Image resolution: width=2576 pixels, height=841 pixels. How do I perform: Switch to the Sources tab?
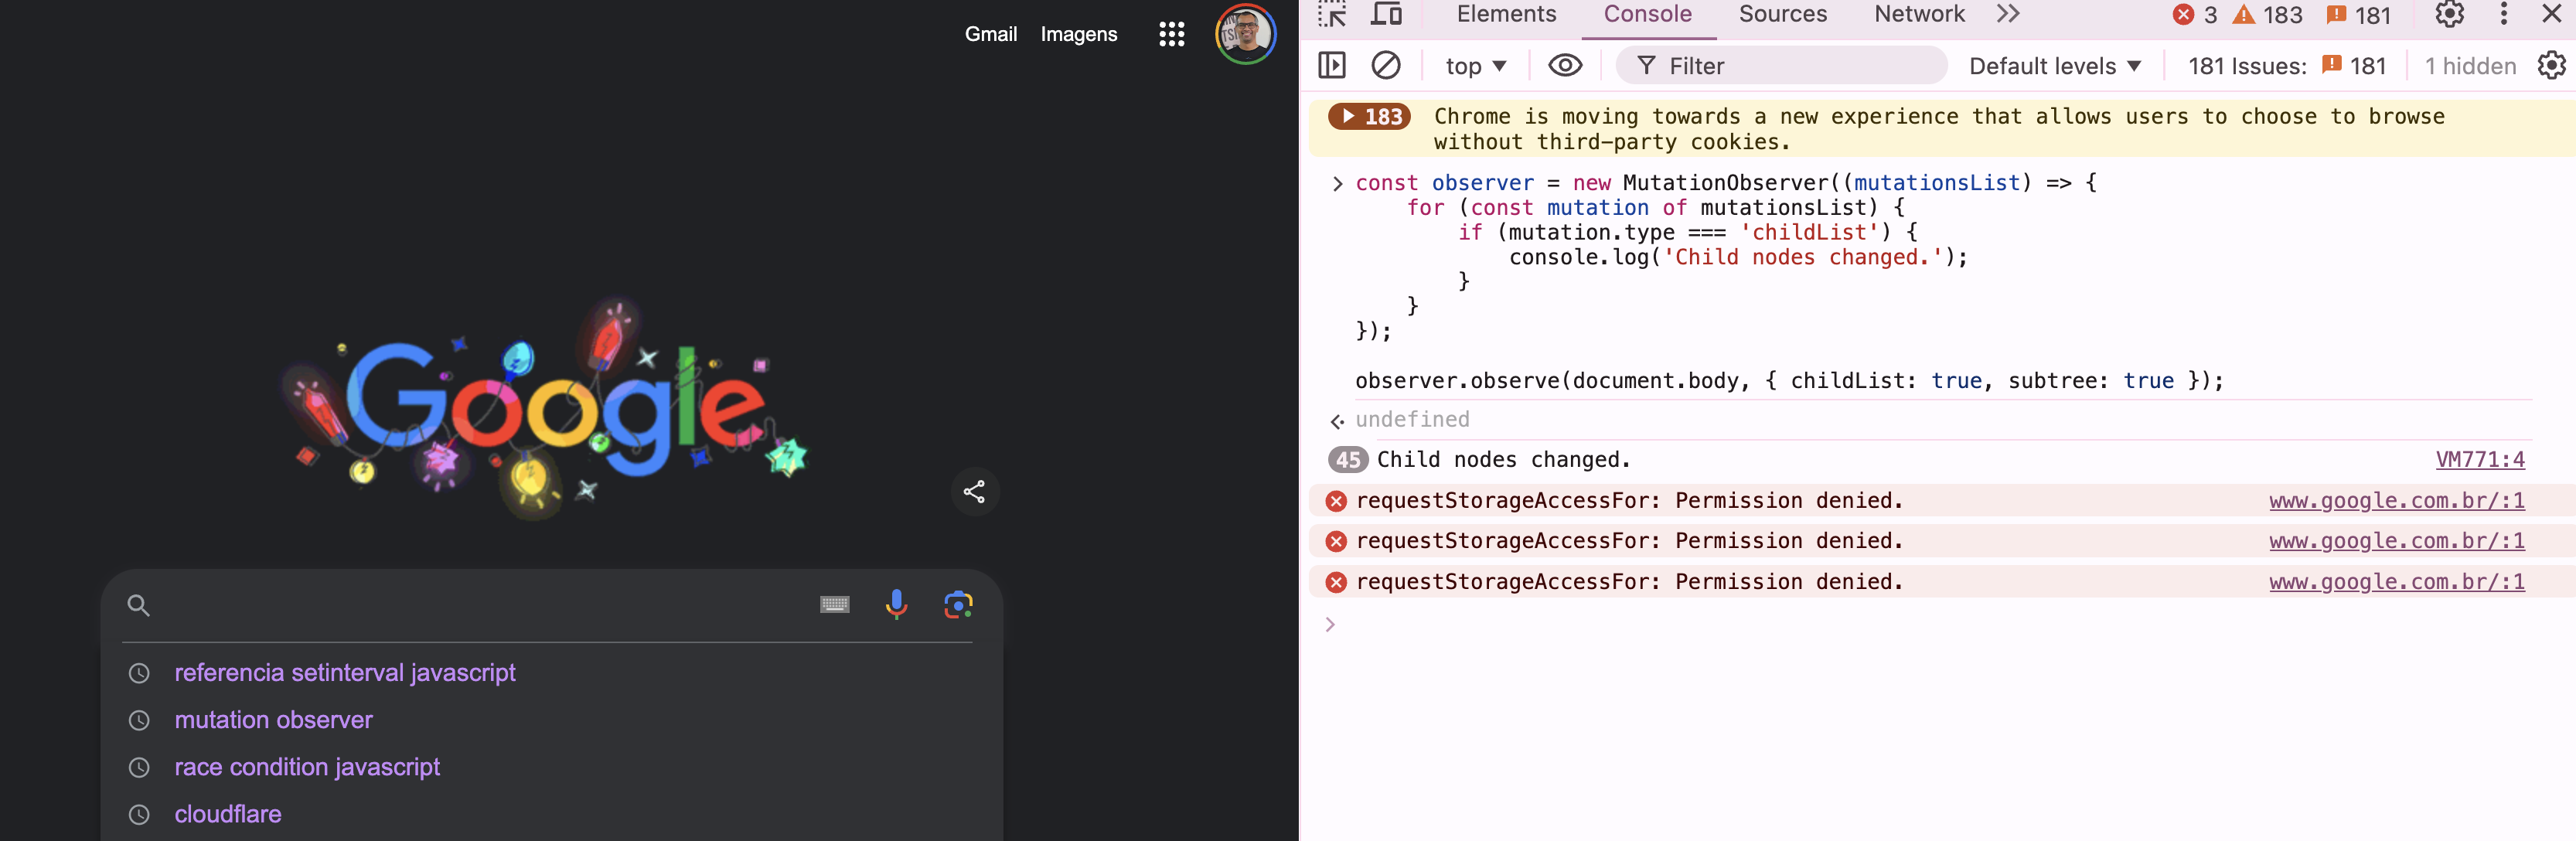pyautogui.click(x=1783, y=14)
